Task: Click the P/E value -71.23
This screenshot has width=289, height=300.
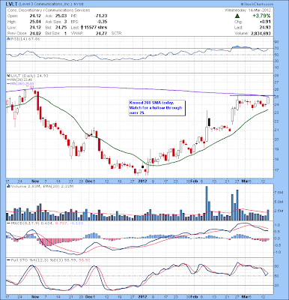Action: click(101, 16)
